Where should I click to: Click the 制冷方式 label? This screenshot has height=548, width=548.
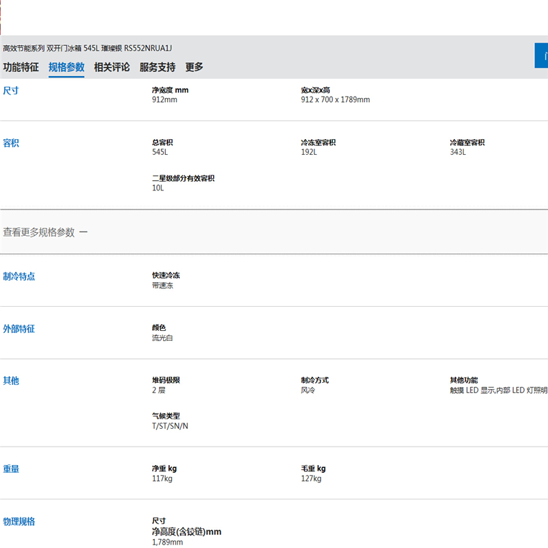pos(315,380)
